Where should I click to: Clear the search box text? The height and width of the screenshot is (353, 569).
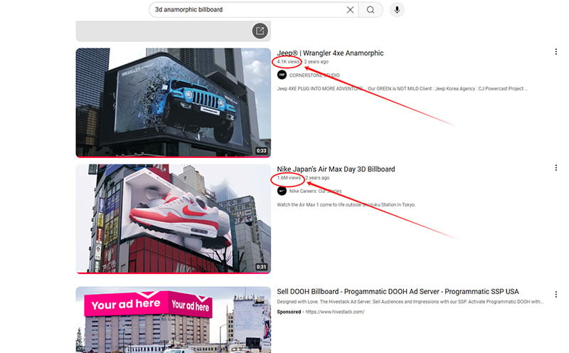pos(350,10)
